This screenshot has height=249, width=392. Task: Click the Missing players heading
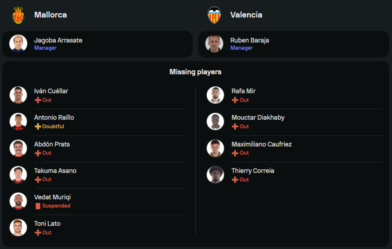coord(195,72)
